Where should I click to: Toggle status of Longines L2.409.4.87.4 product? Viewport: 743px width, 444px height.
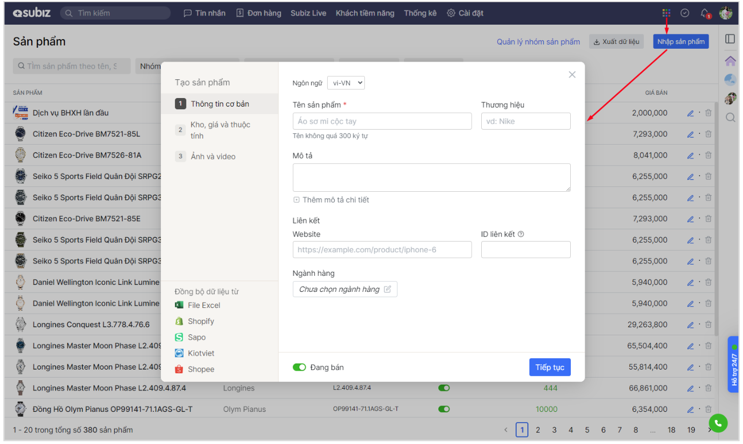point(444,388)
